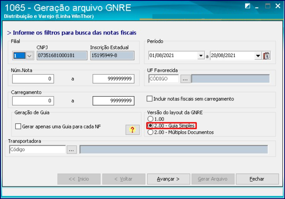Click the Núm.Nota starting value field
Viewport: 285px width, 199px height.
click(x=33, y=79)
